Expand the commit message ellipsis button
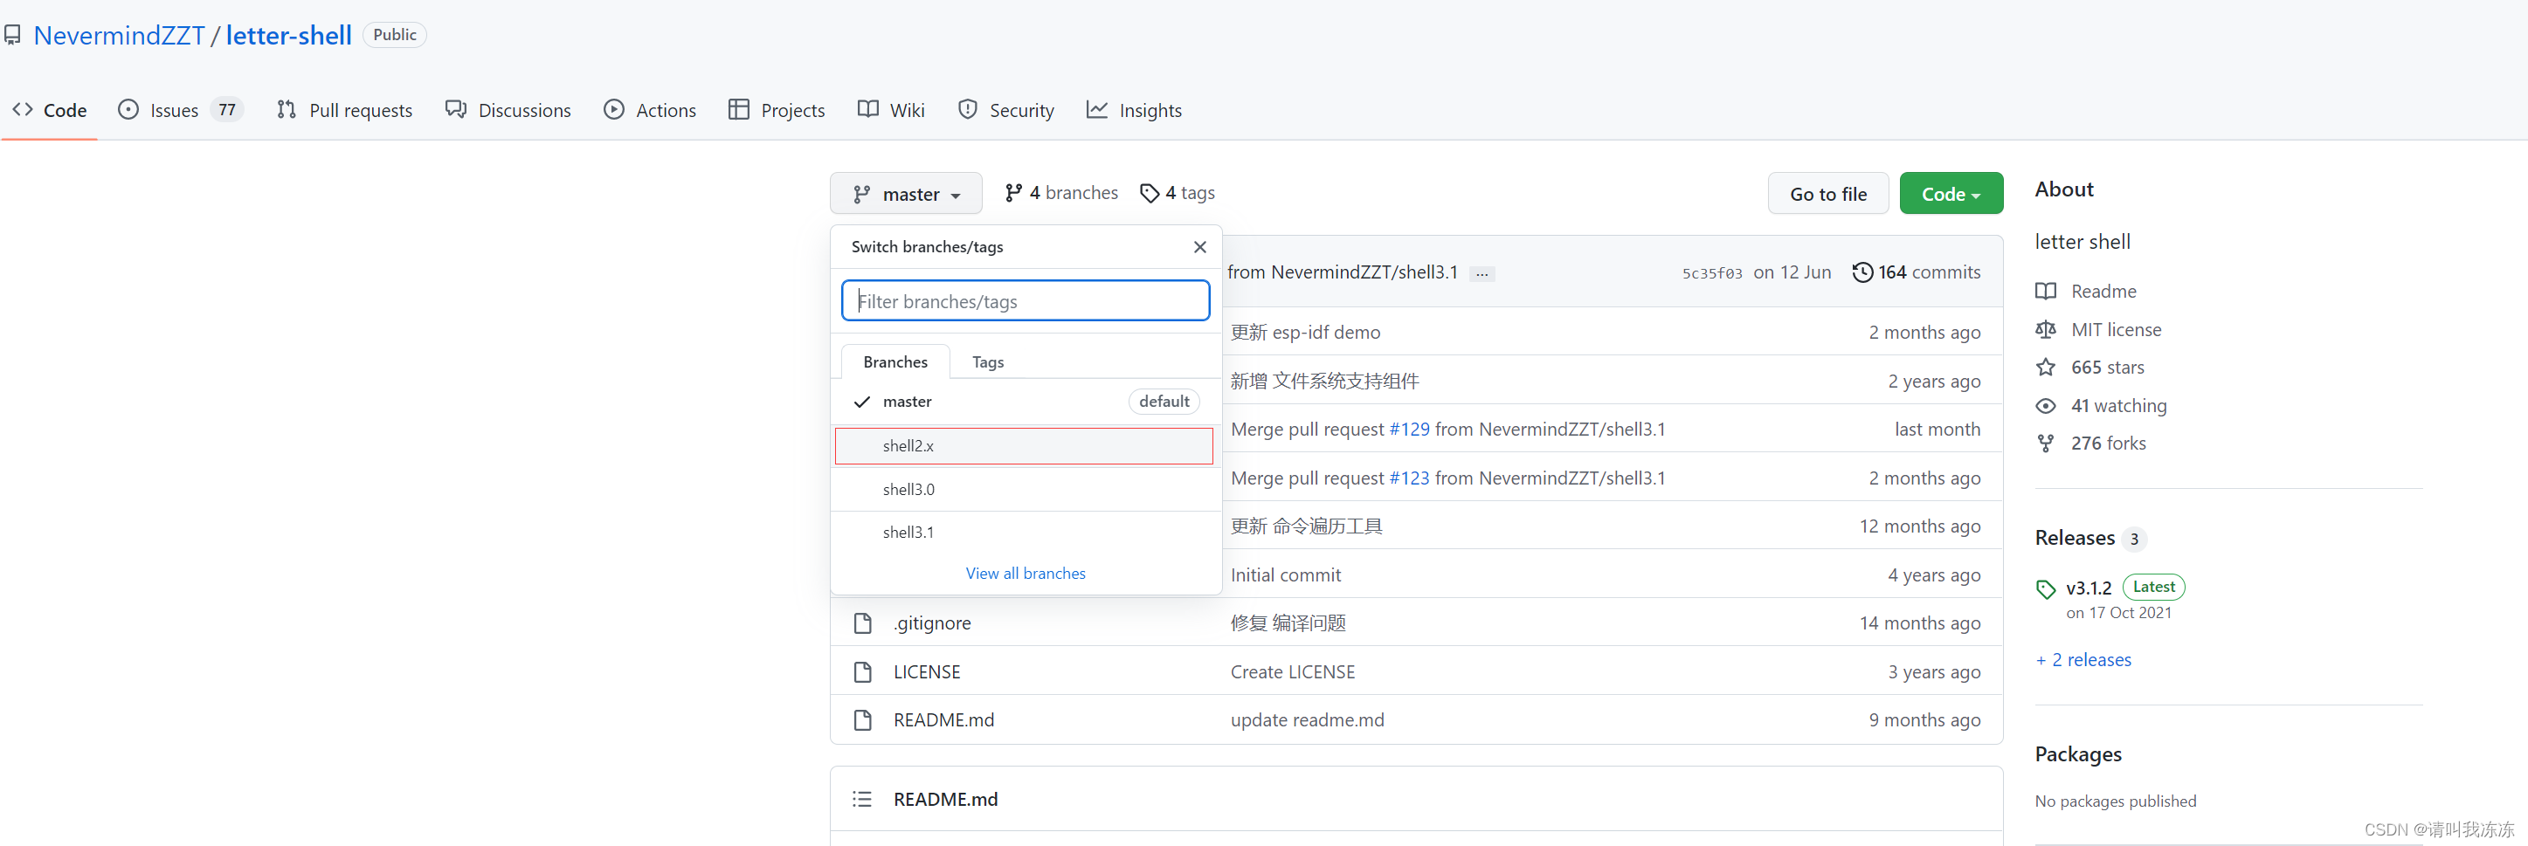Screen dimensions: 2528x846 click(1482, 273)
